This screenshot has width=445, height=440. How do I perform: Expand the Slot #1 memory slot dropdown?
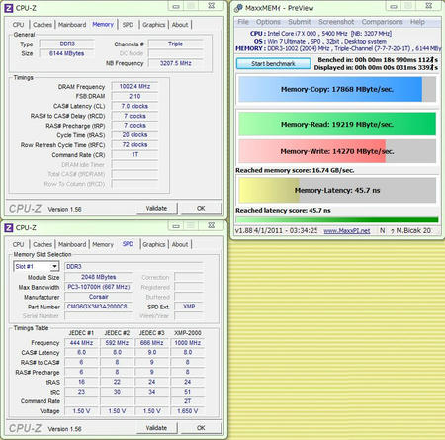[x=54, y=266]
